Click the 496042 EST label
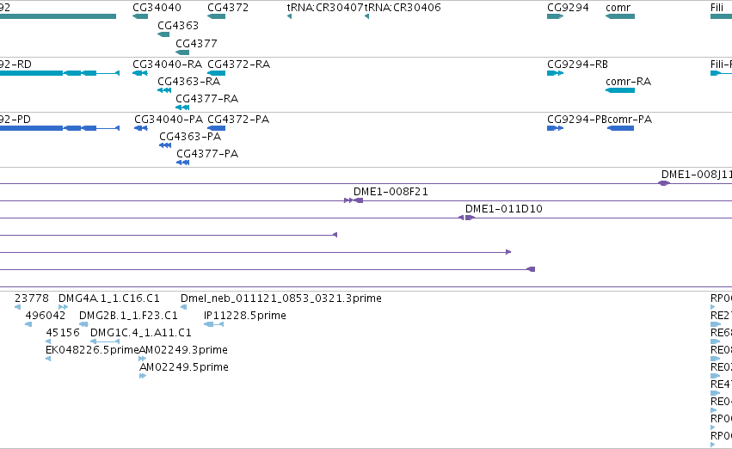Screen dimensions: 732x449 pos(46,315)
